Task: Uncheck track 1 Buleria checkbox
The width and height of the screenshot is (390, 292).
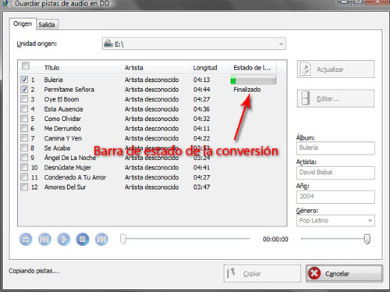Action: tap(24, 80)
